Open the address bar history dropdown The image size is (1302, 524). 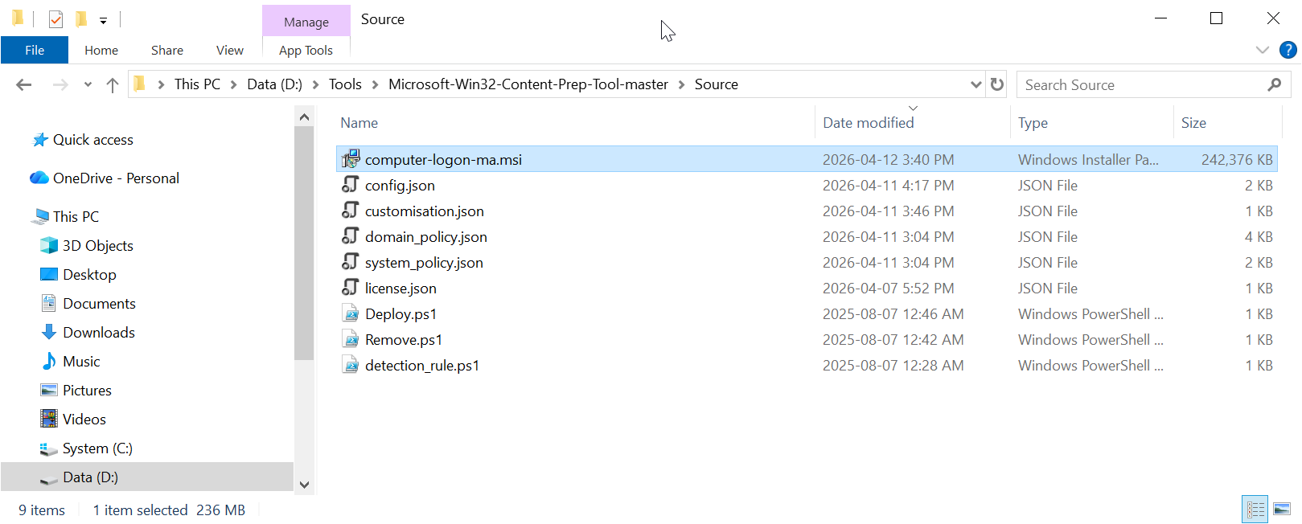975,84
